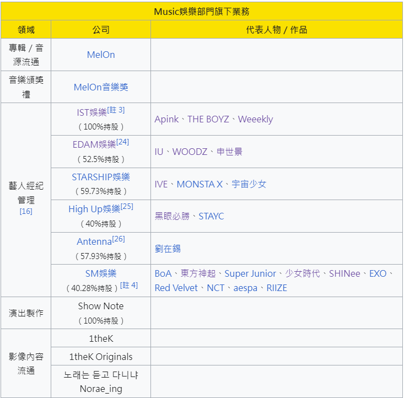Open the 宇宙少女 link

(x=249, y=184)
